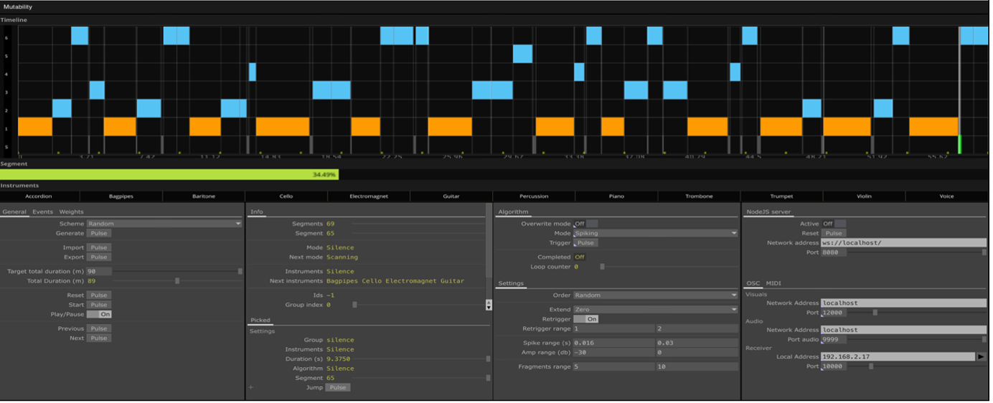Select the Electromagnet instrument tab
This screenshot has height=403, width=993.
[x=369, y=196]
